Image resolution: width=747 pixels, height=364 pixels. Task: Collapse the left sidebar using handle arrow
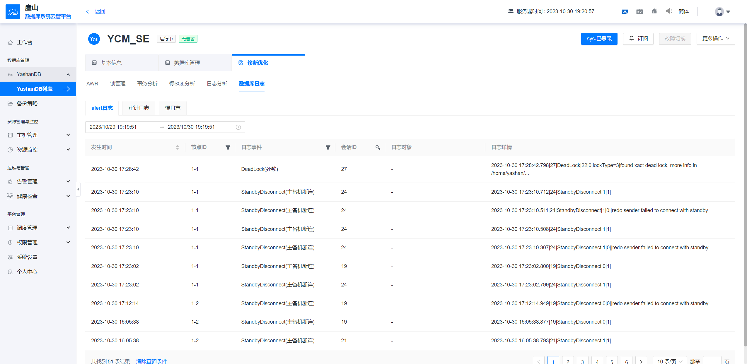[78, 189]
